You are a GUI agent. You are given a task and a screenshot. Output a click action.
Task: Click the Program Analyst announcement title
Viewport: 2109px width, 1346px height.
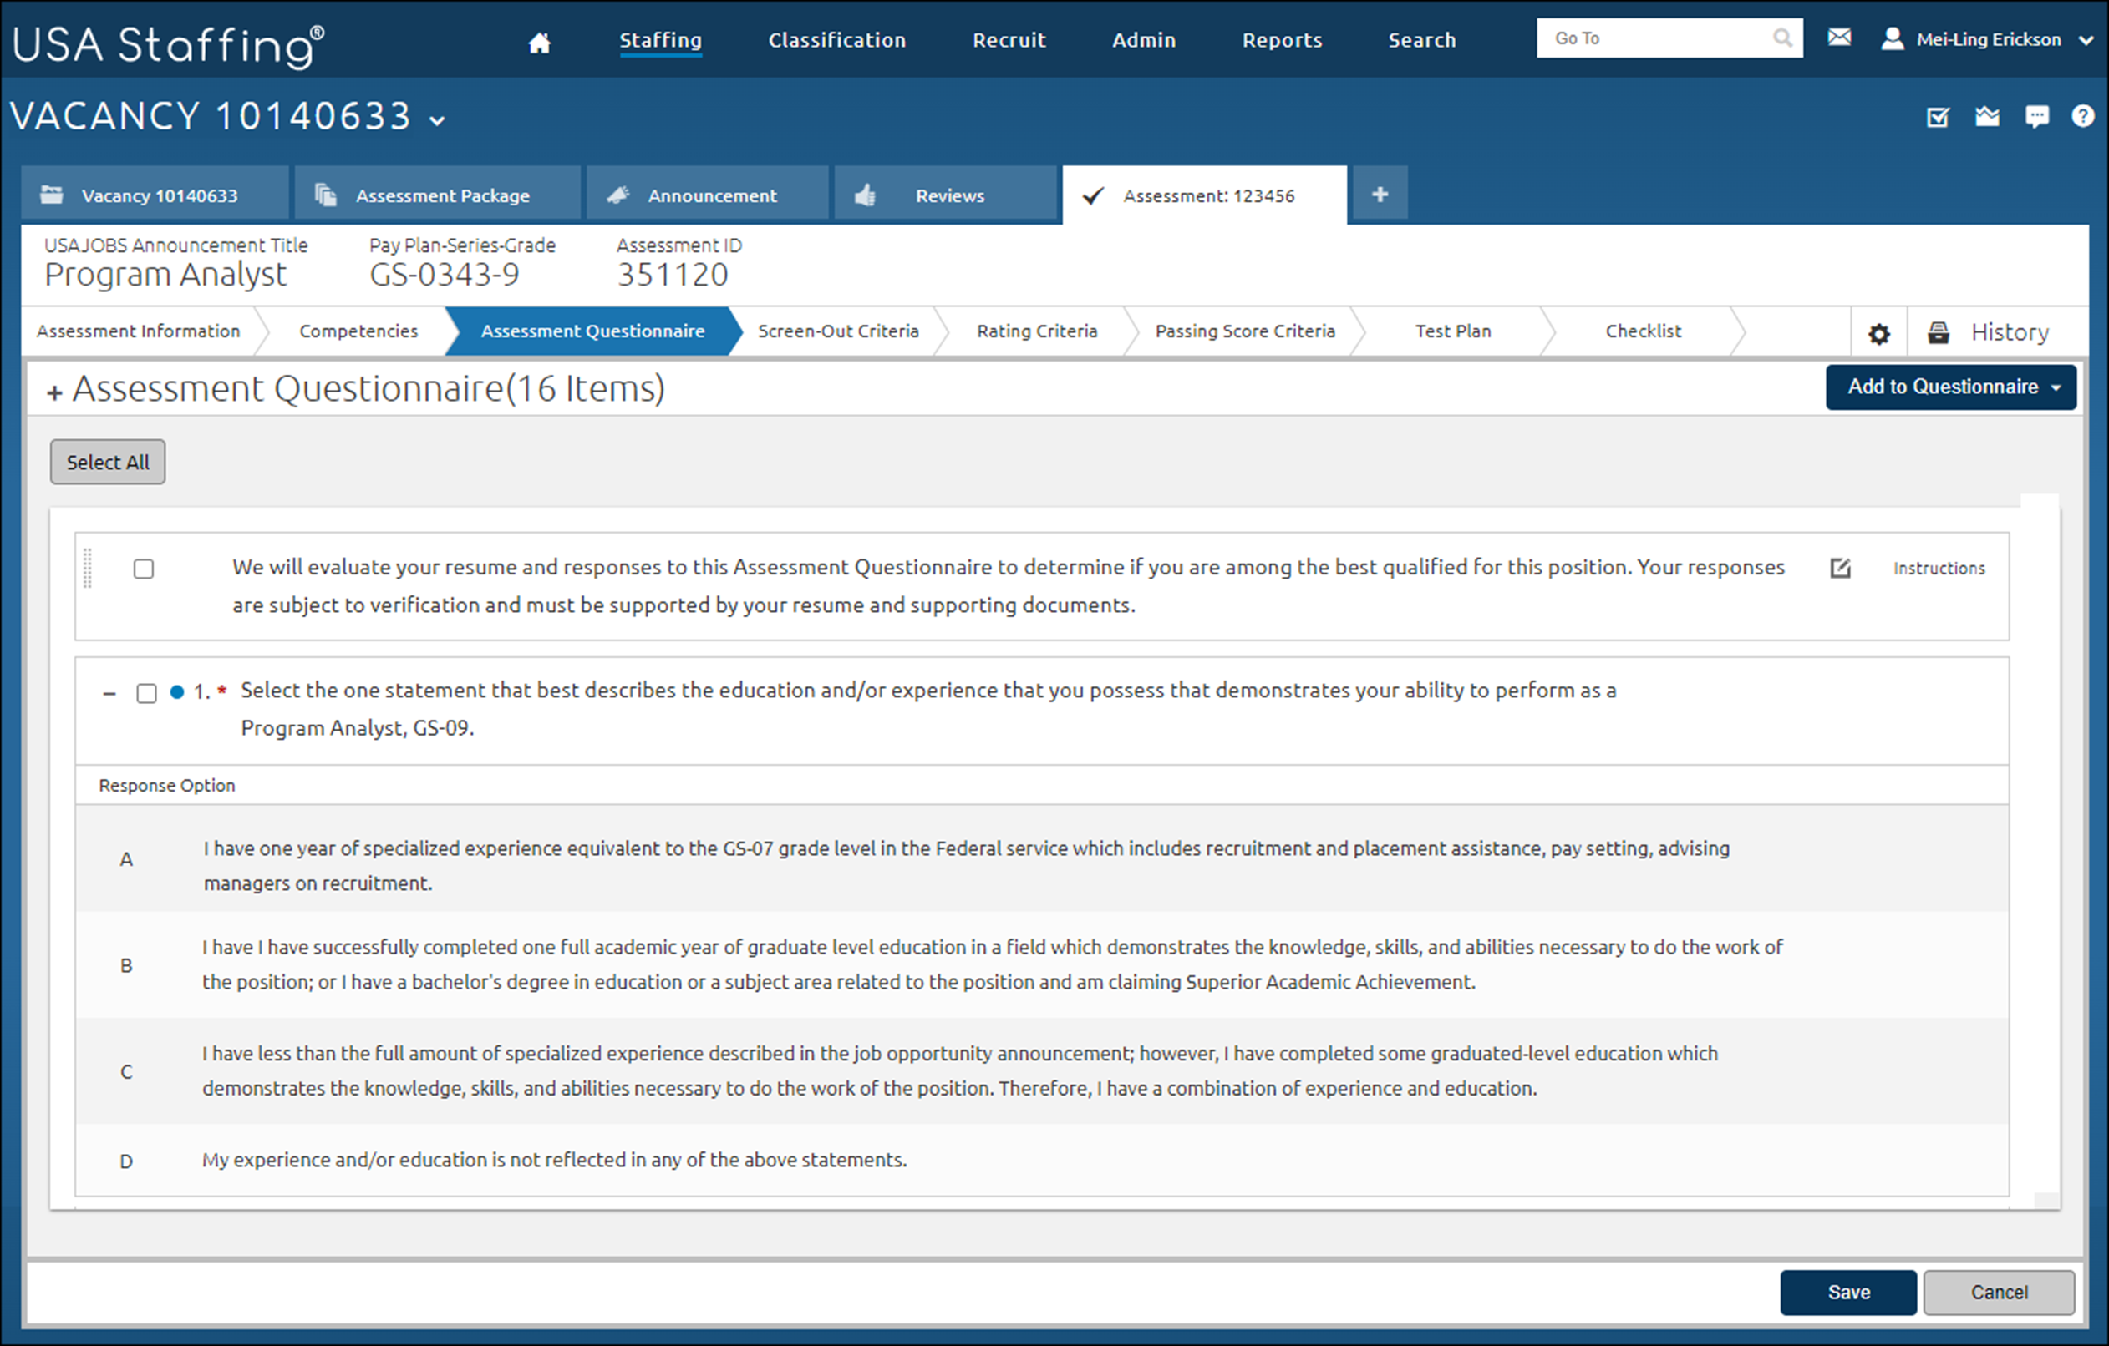click(x=165, y=275)
